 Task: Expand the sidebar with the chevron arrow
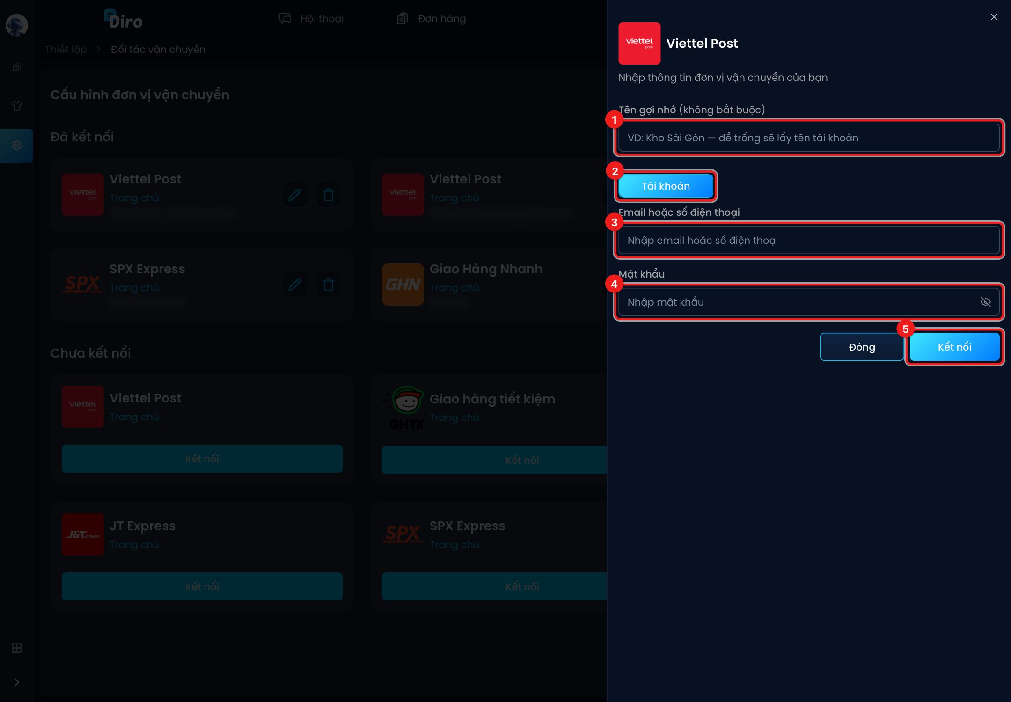[x=16, y=682]
